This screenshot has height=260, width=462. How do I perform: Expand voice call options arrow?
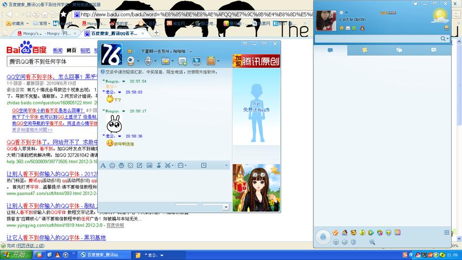click(x=155, y=61)
